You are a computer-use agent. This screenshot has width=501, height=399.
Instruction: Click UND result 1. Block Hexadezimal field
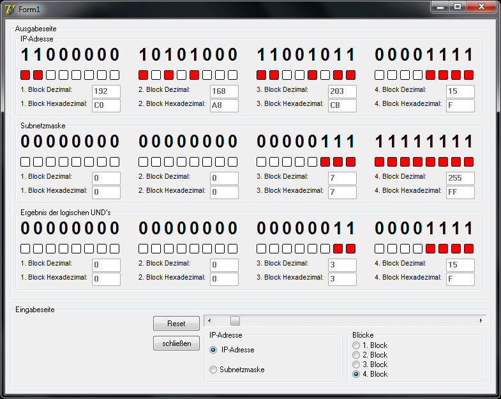click(x=106, y=279)
